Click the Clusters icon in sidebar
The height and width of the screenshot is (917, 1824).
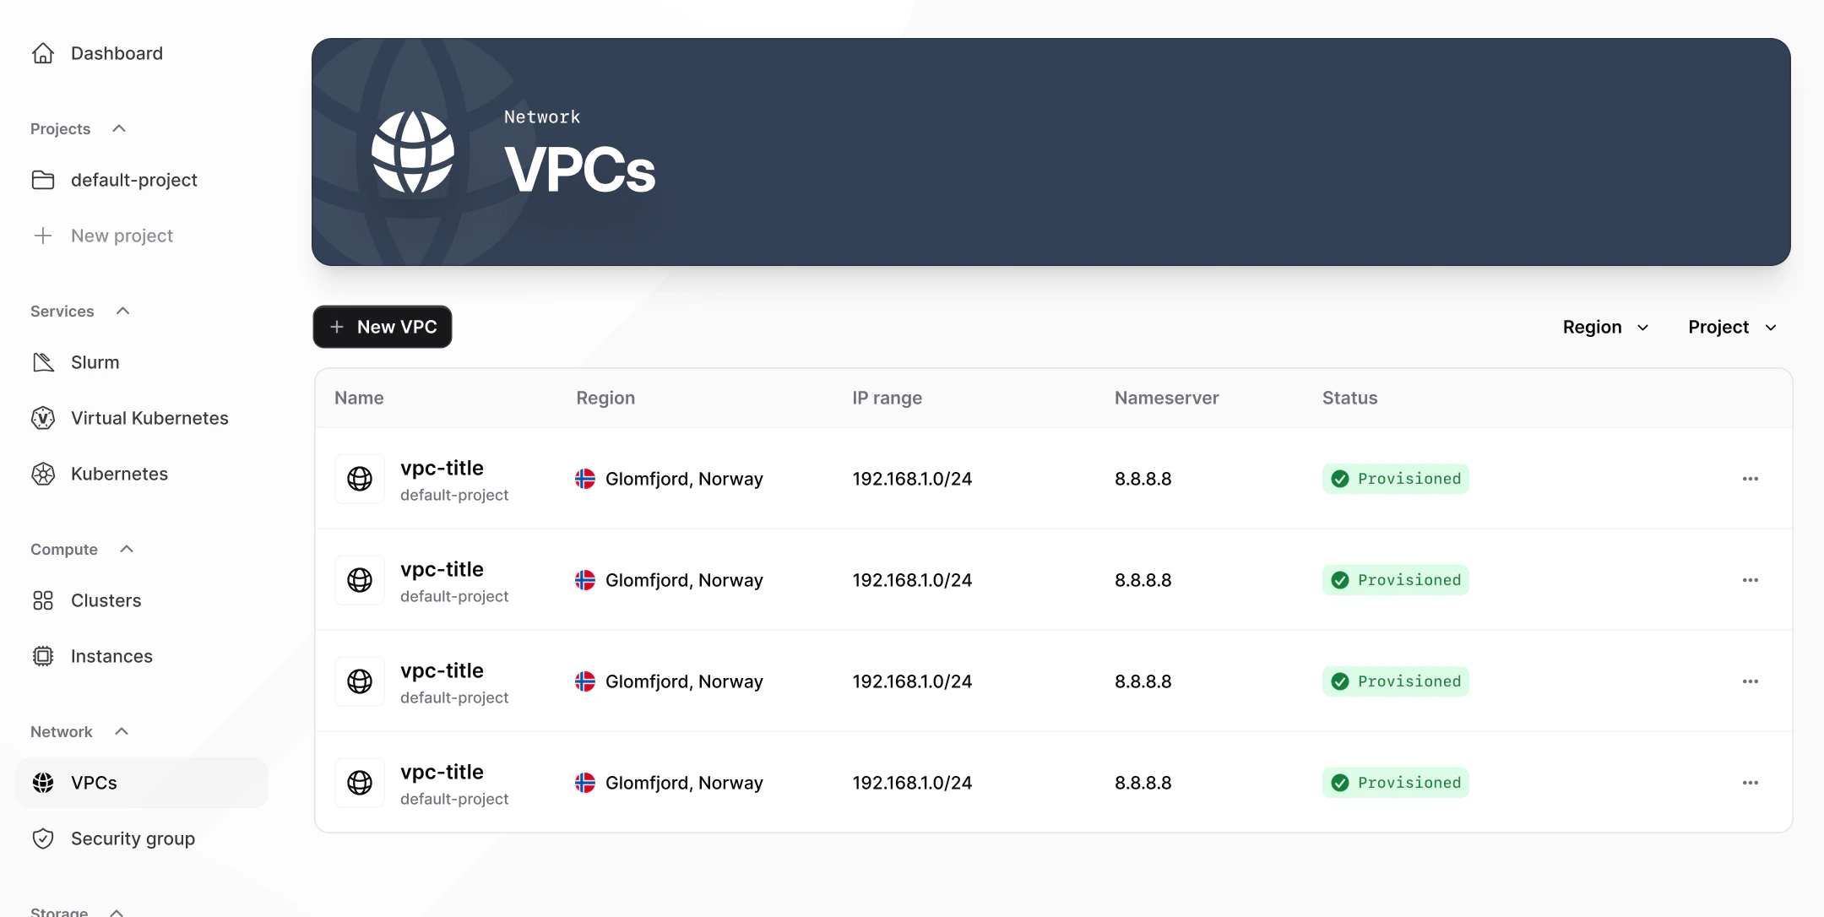[43, 600]
